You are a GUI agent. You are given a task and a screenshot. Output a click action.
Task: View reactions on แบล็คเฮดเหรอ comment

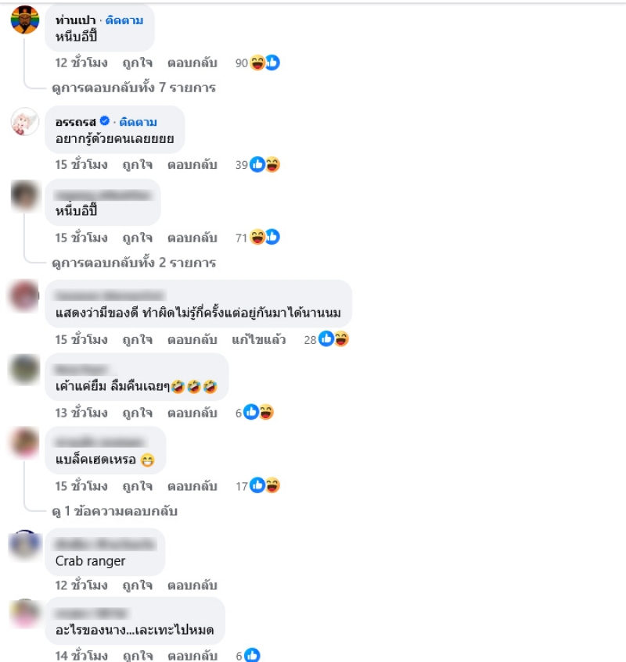click(x=257, y=486)
